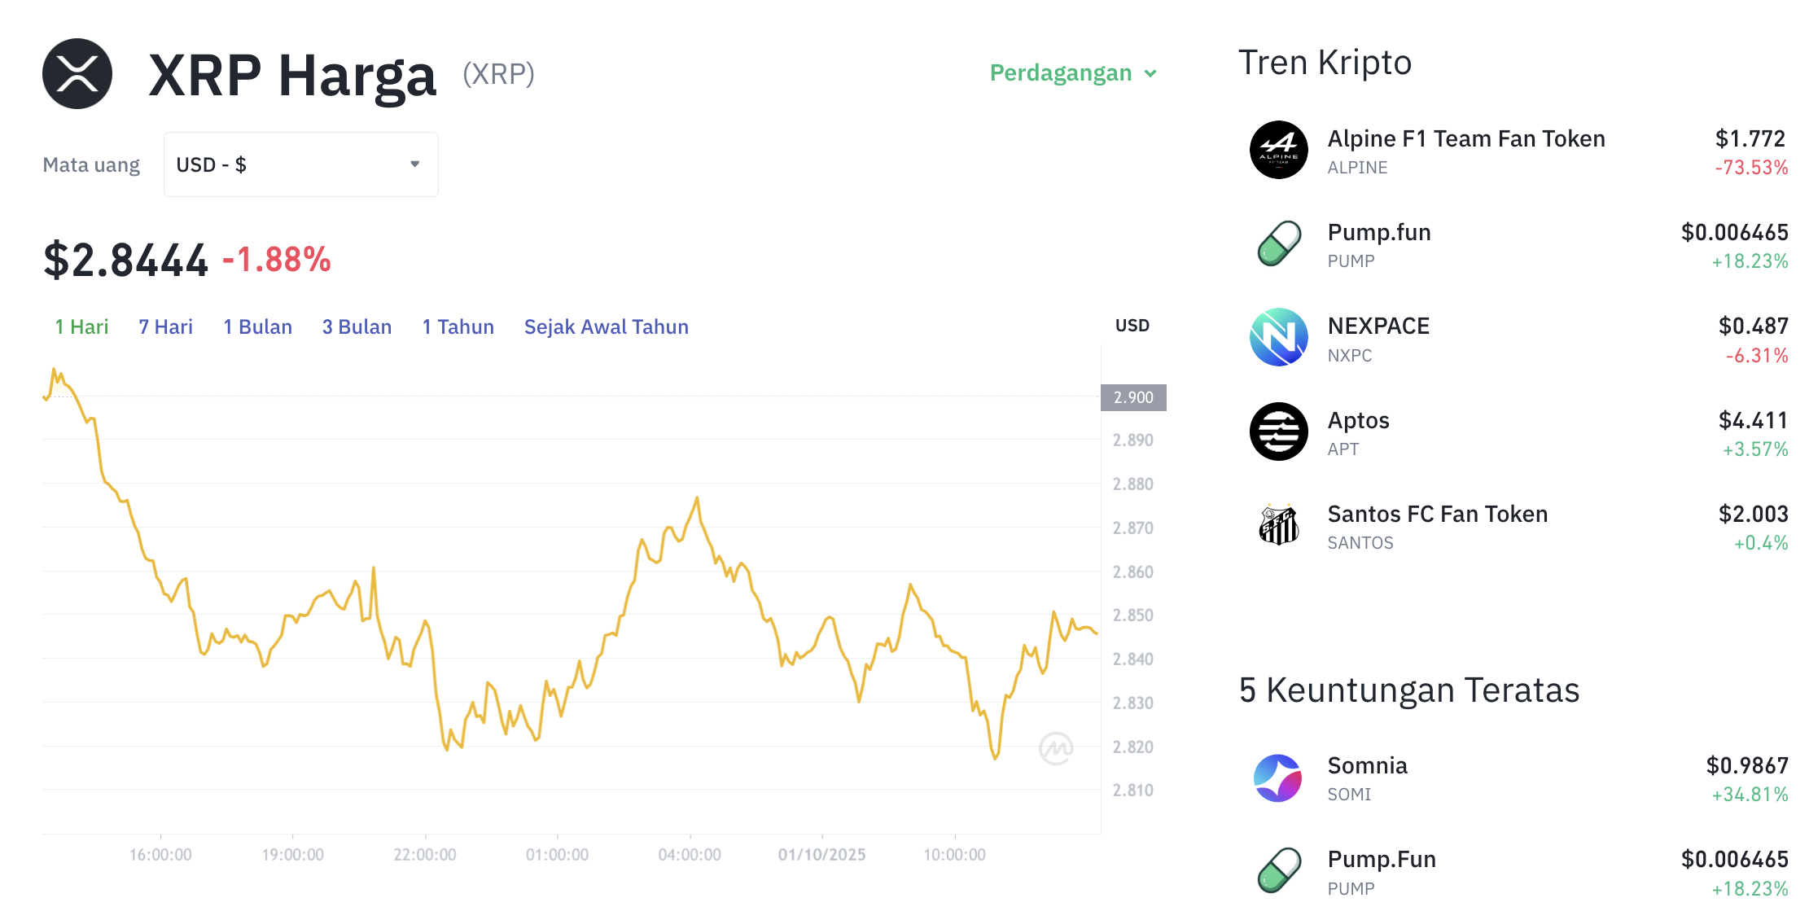Open the USD - $ currency selector

300,164
